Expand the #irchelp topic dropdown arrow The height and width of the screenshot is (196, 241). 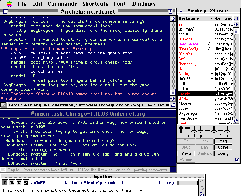[3, 105]
